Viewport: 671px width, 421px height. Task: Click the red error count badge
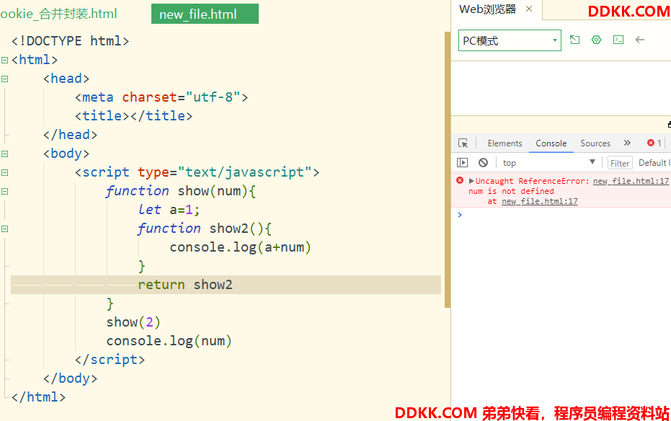click(654, 143)
